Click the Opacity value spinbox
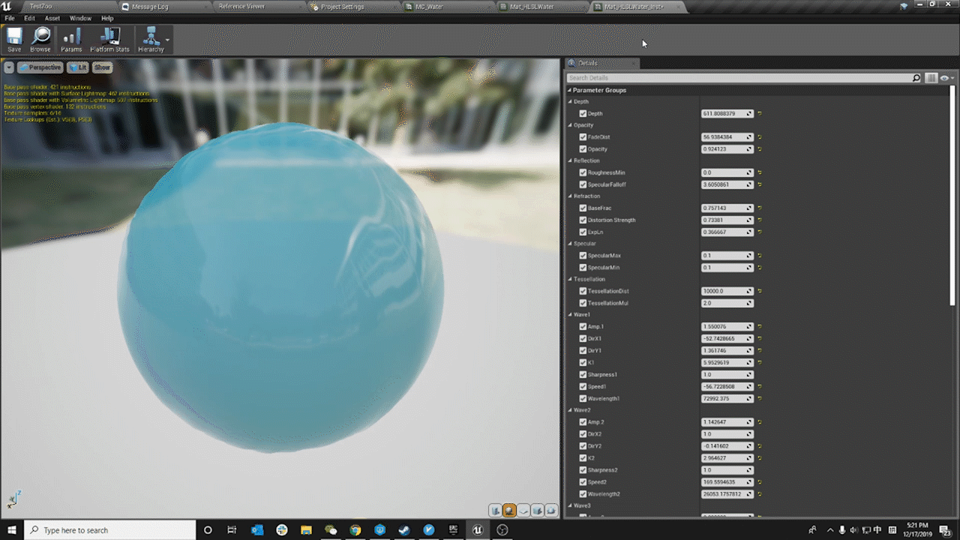960x540 pixels. (727, 149)
